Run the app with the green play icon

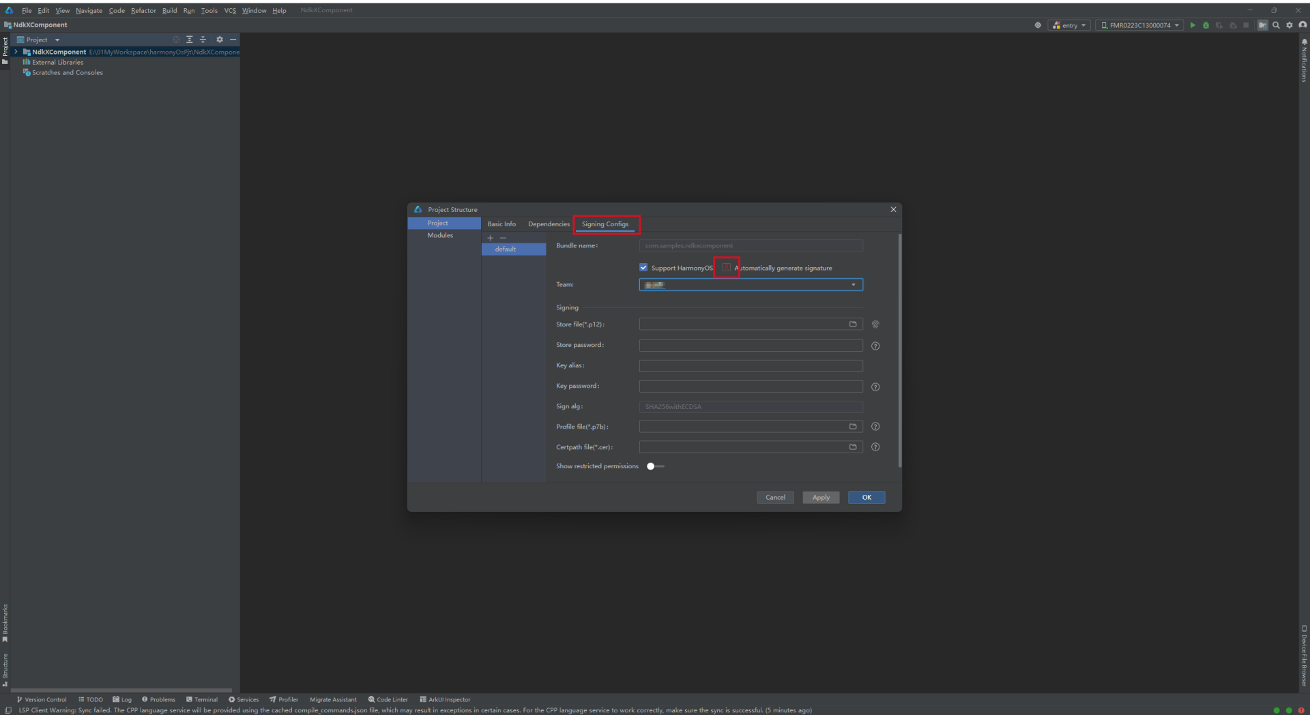pyautogui.click(x=1193, y=25)
